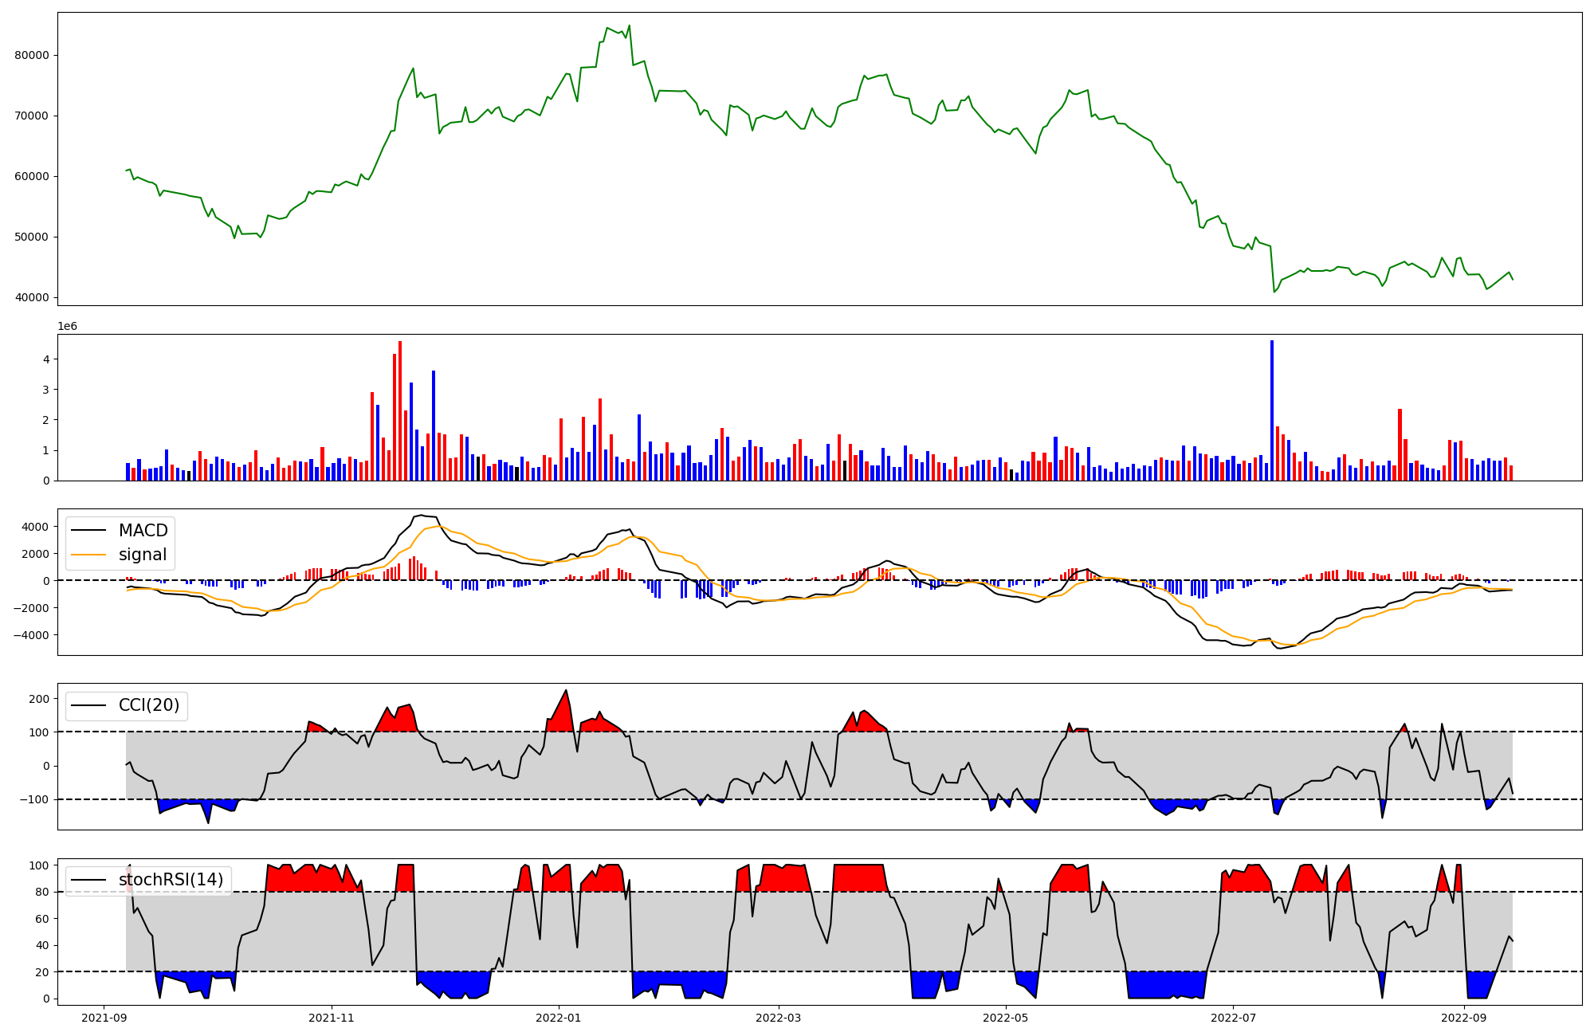The height and width of the screenshot is (1036, 1594).
Task: Click the 2022-01 x-axis date label
Action: (x=559, y=1018)
